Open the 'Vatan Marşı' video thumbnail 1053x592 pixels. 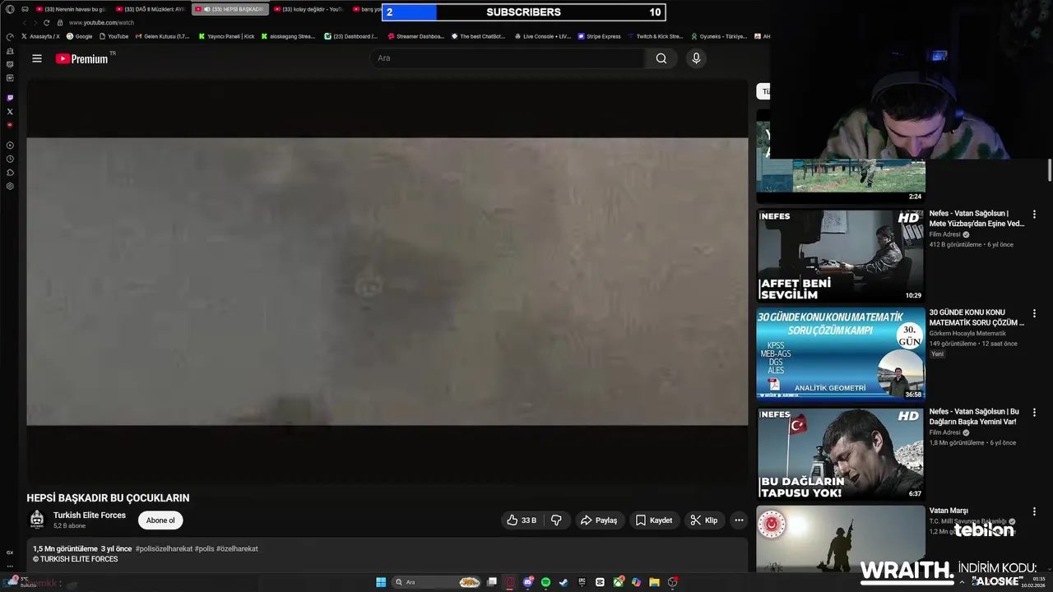coord(841,539)
